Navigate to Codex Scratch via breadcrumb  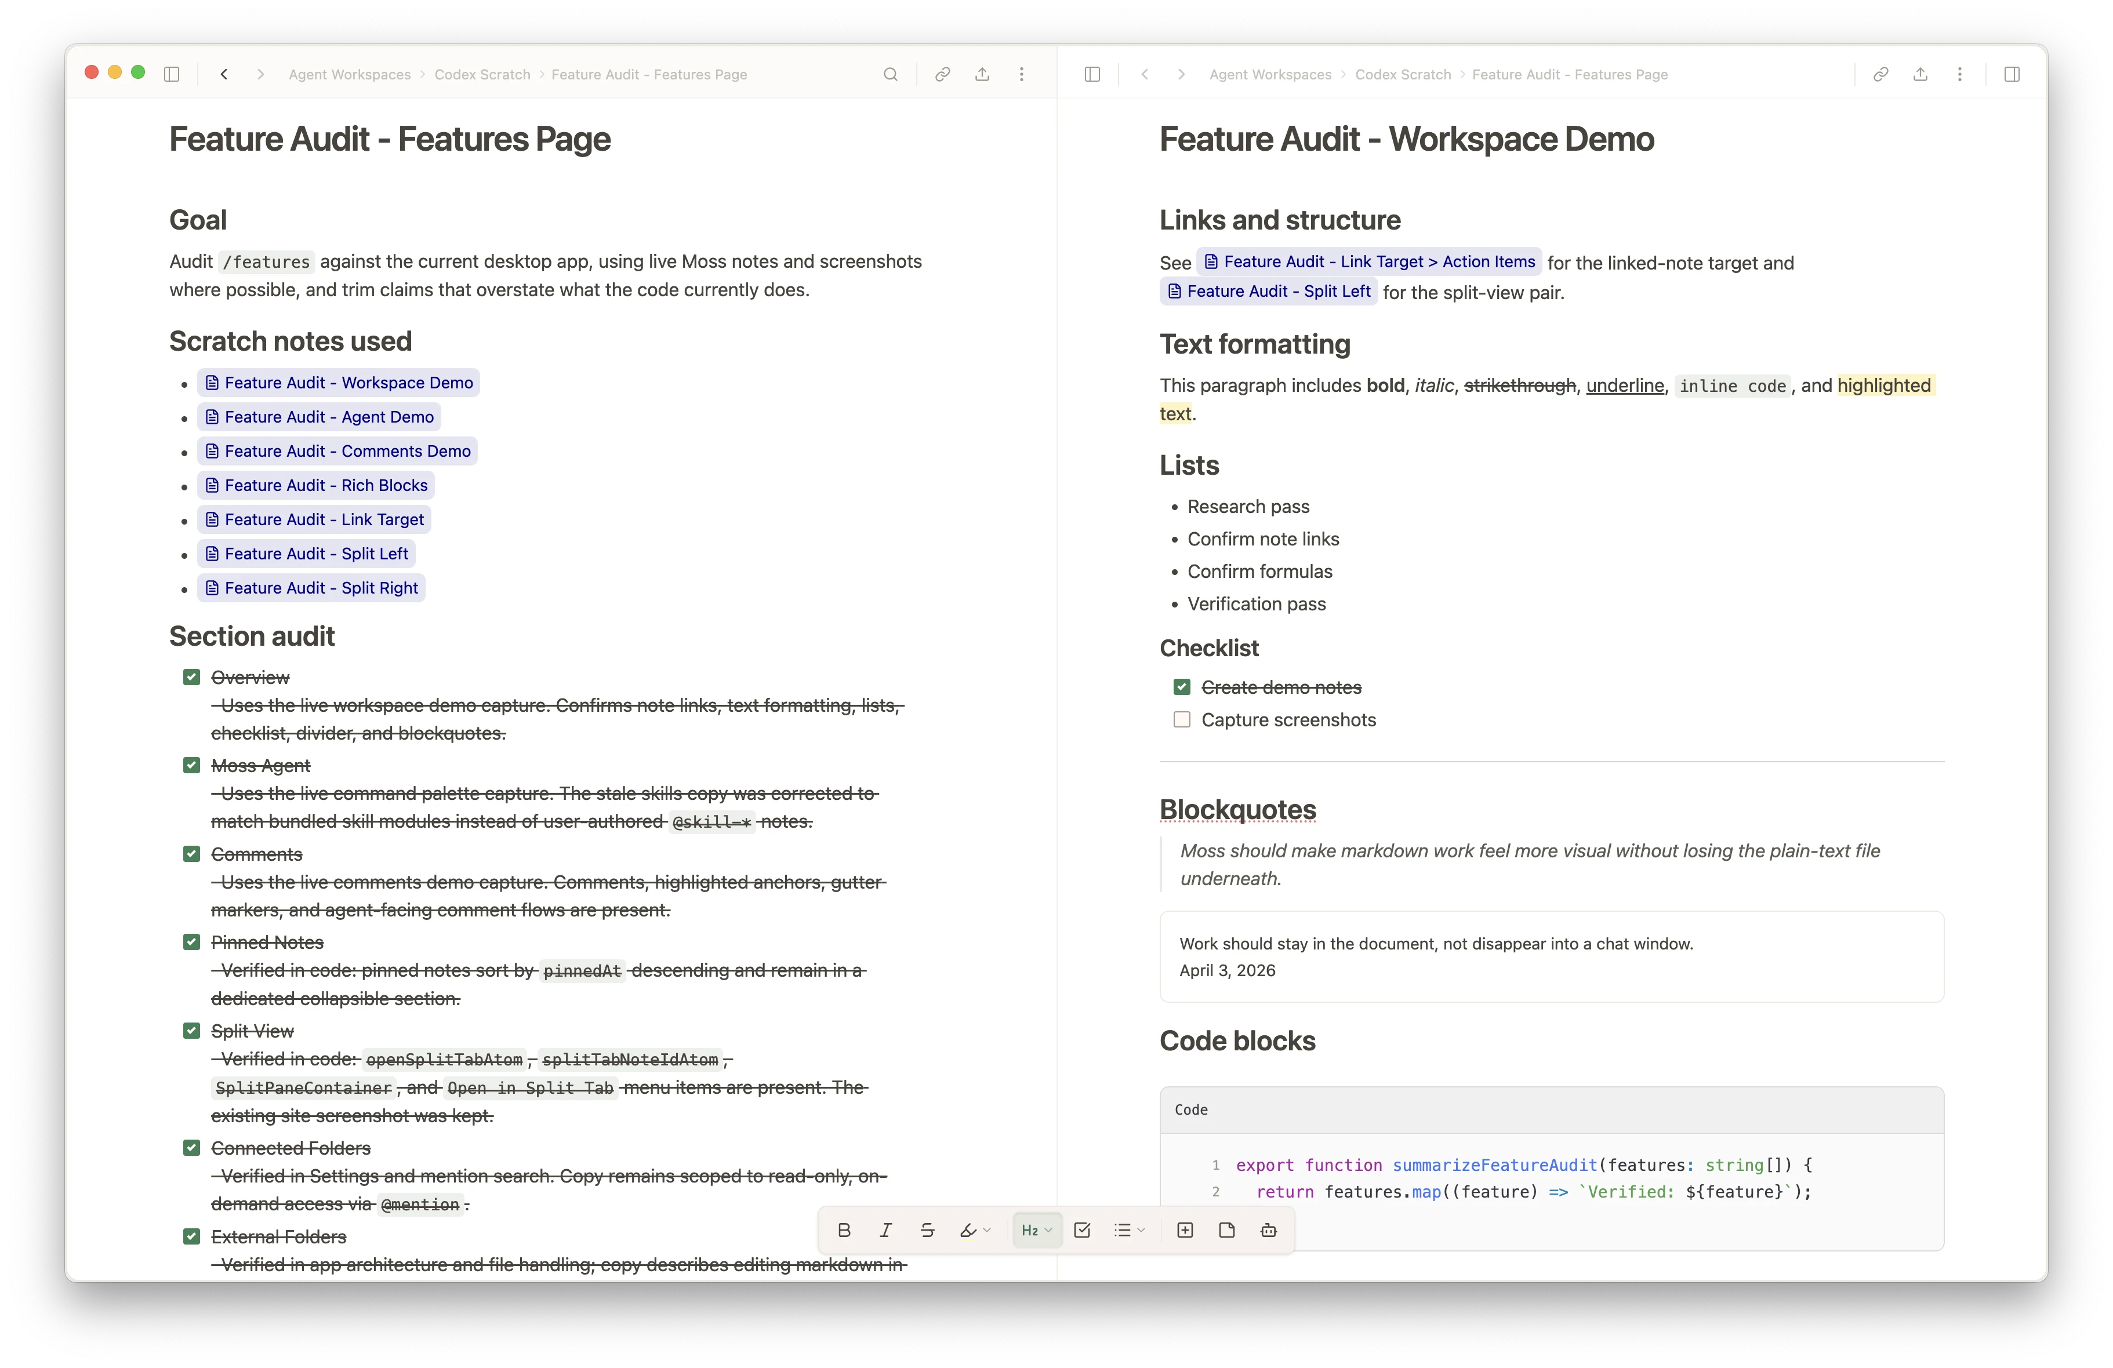point(482,75)
